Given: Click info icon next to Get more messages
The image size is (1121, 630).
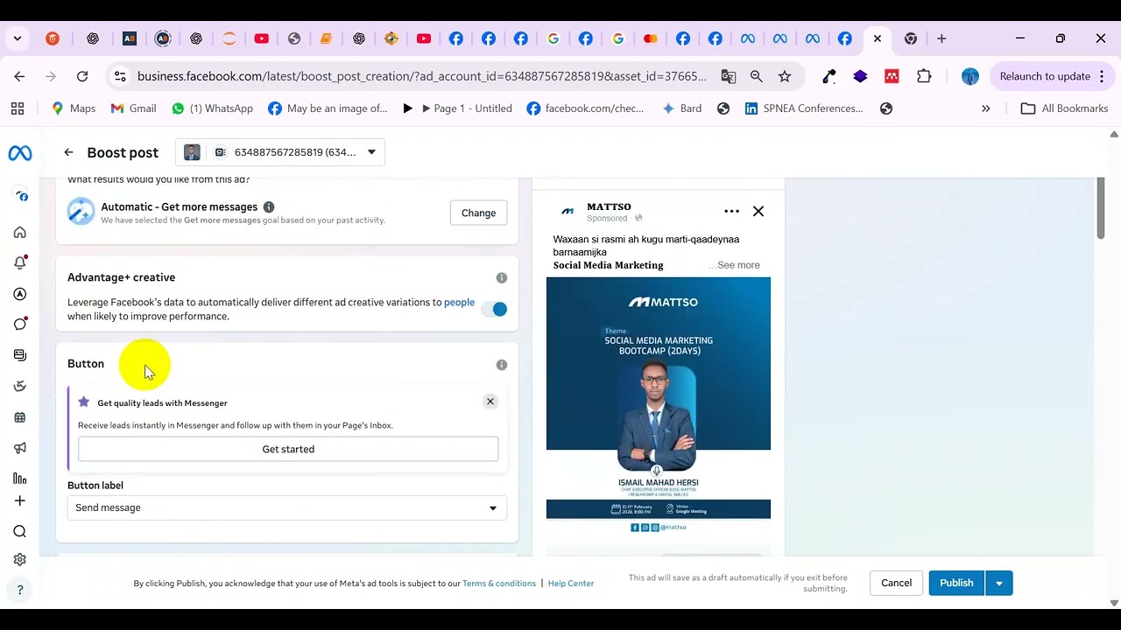Looking at the screenshot, I should click(x=269, y=207).
